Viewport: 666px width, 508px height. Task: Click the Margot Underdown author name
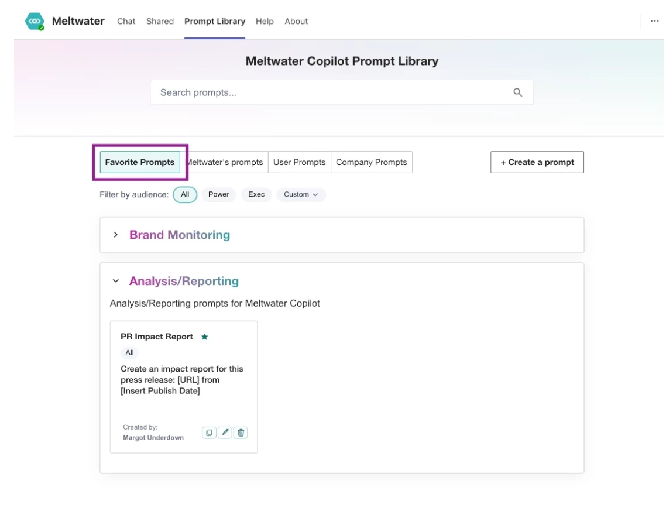click(x=153, y=438)
